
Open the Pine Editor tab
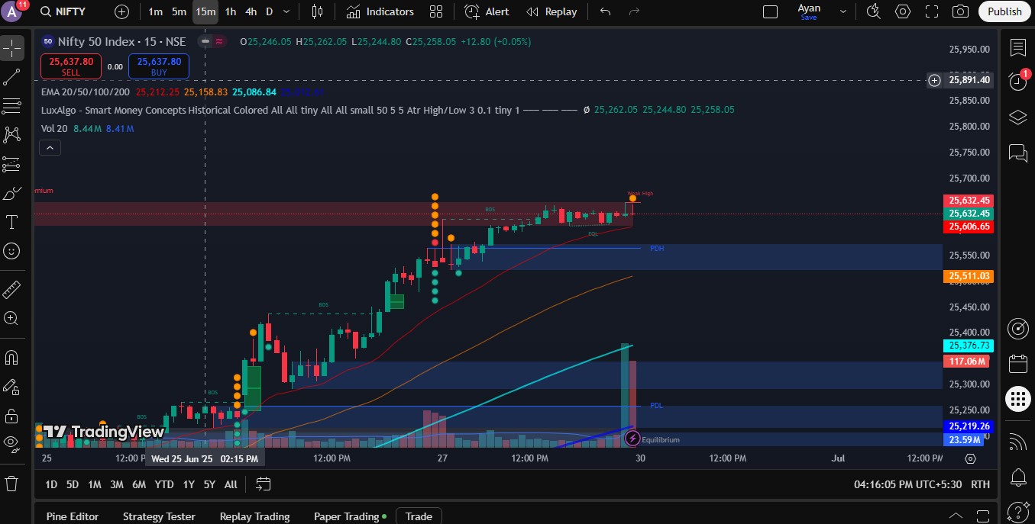pyautogui.click(x=73, y=516)
